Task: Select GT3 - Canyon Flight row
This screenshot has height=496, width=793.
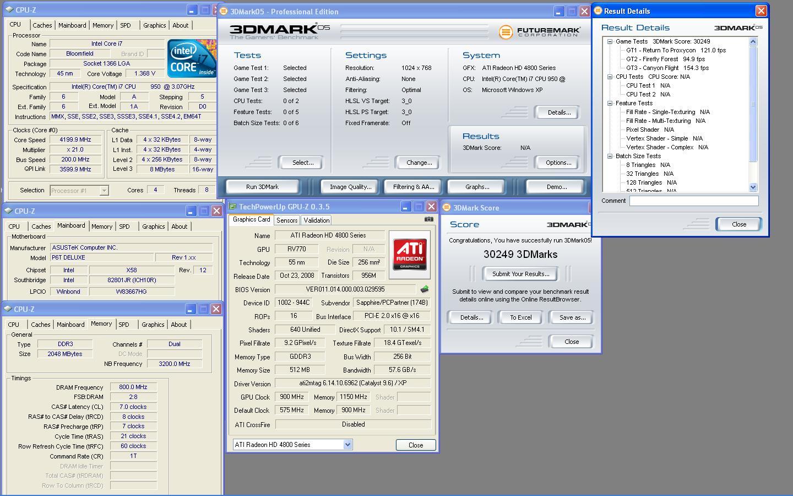Action: 667,68
